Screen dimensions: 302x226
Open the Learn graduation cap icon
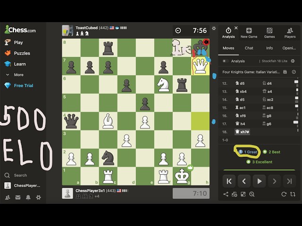8,64
